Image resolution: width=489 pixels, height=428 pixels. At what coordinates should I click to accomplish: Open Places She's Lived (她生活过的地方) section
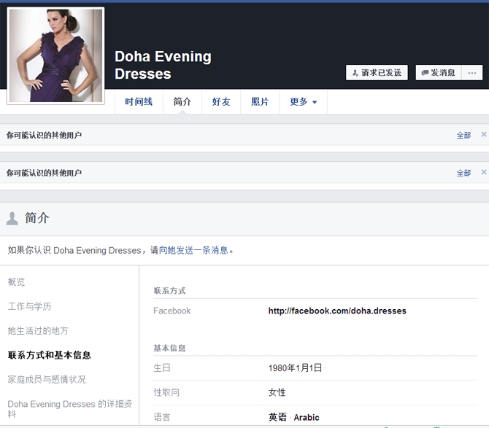pos(38,330)
